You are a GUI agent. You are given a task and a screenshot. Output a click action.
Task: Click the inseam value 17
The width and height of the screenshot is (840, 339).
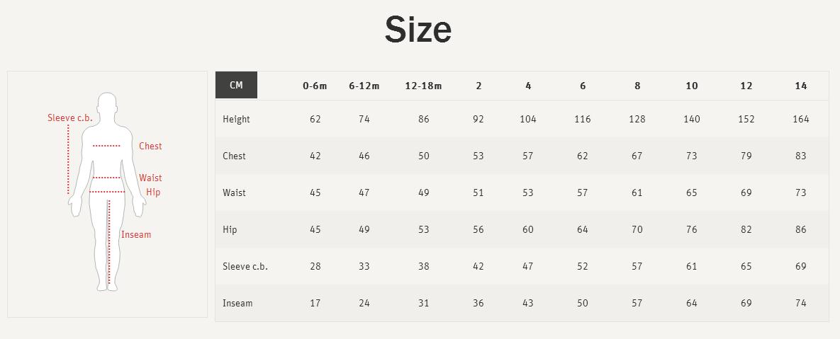(315, 303)
